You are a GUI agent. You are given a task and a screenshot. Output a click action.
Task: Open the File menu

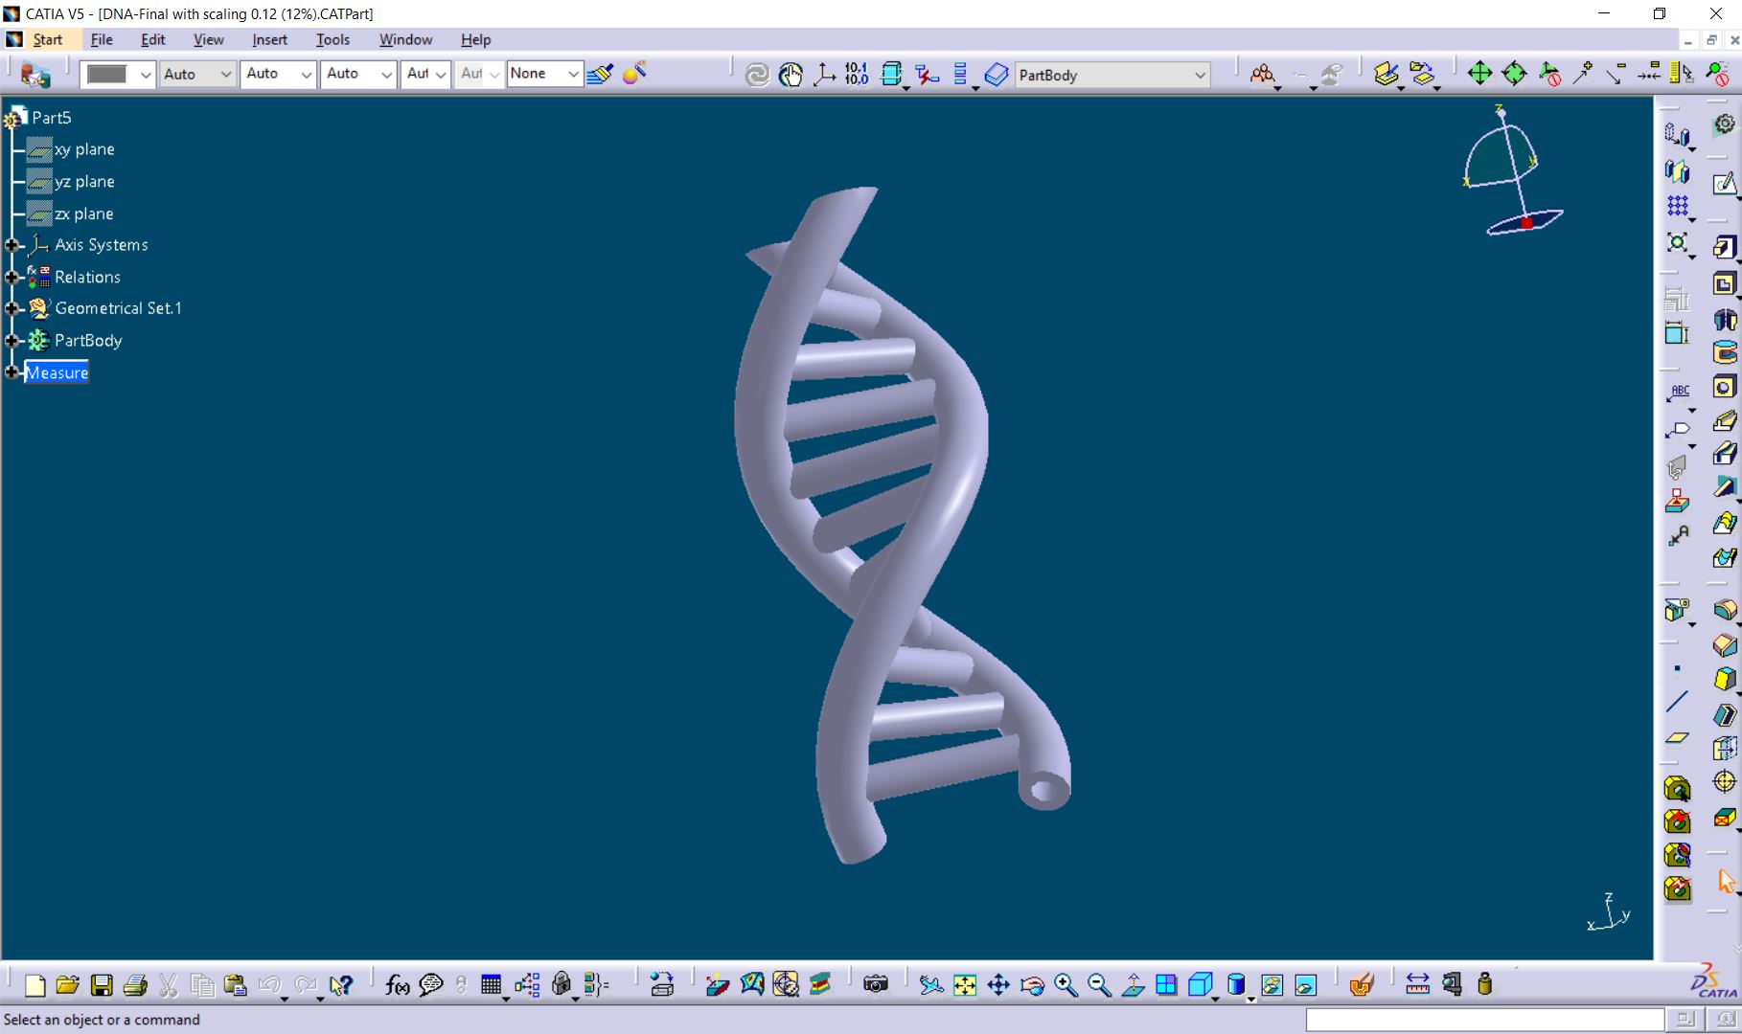pyautogui.click(x=102, y=39)
